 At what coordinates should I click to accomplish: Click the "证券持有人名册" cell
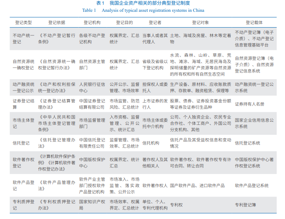(x=249, y=104)
